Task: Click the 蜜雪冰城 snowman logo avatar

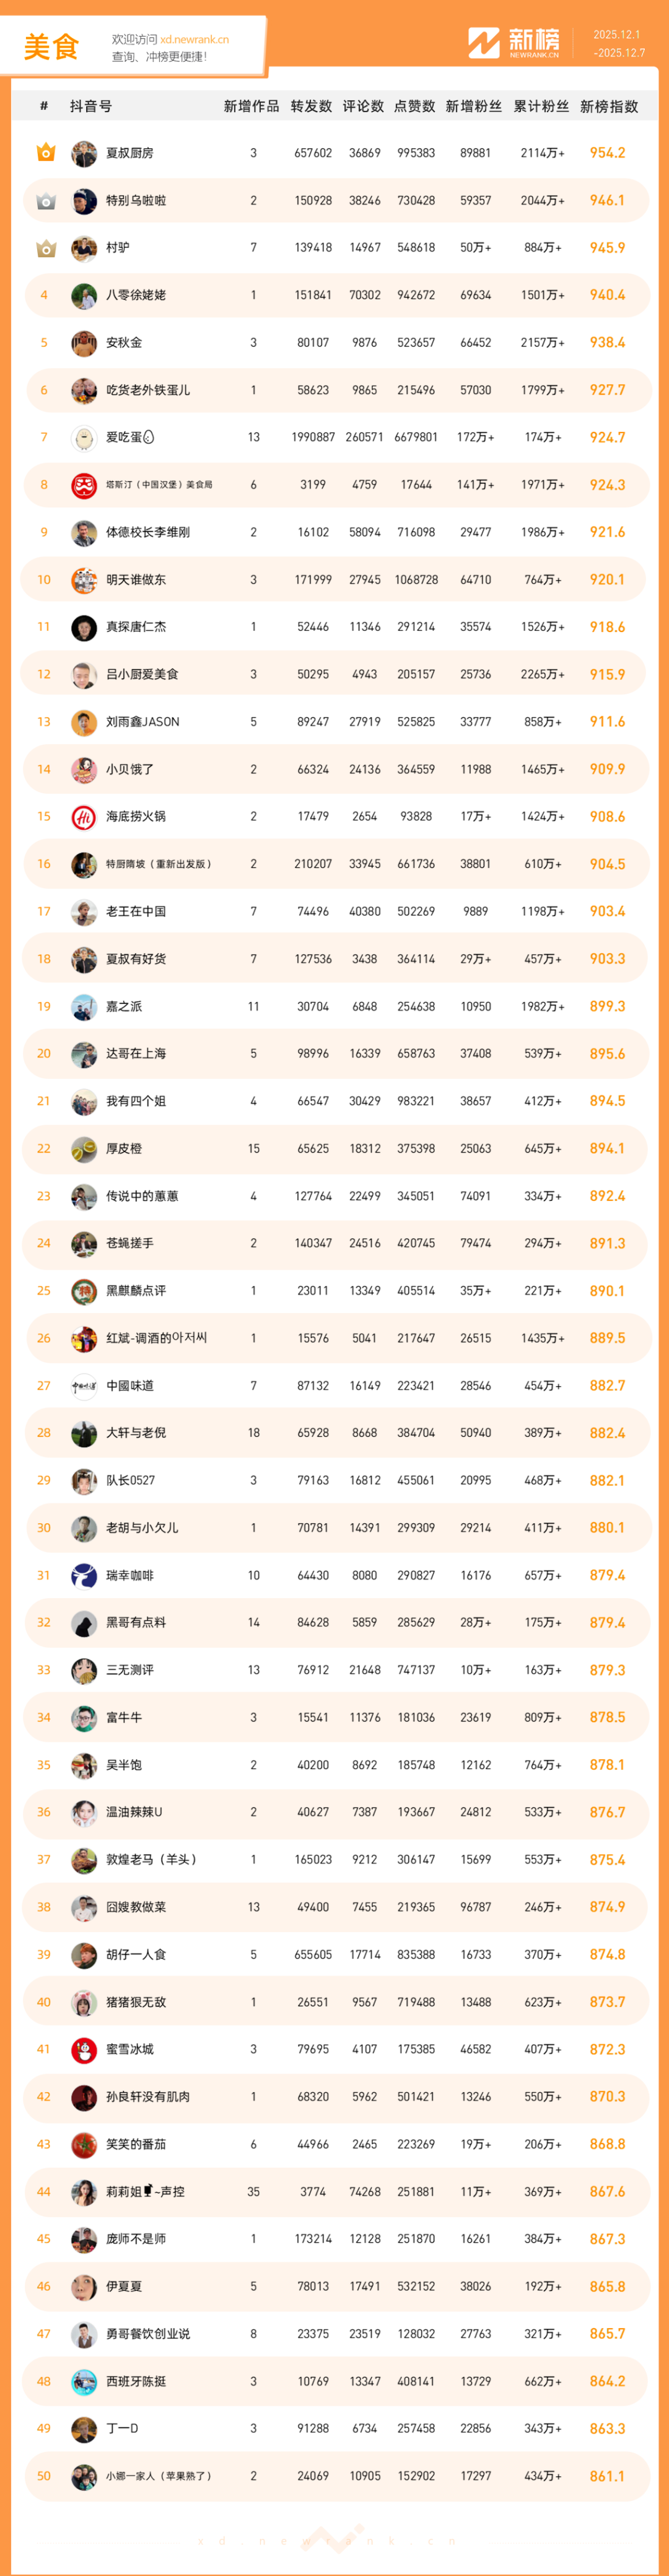Action: click(x=84, y=2049)
